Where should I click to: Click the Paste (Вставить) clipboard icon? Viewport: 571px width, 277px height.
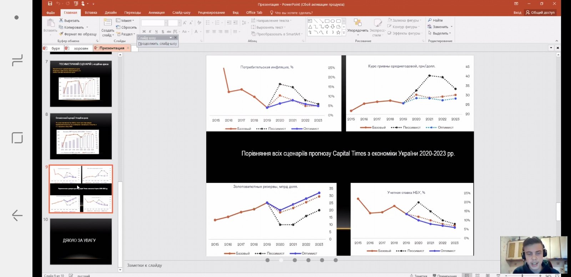[50, 23]
